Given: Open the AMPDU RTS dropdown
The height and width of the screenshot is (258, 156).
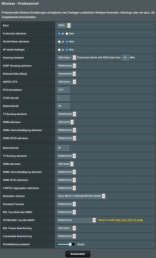Looking at the screenshot, I should (x=66, y=82).
